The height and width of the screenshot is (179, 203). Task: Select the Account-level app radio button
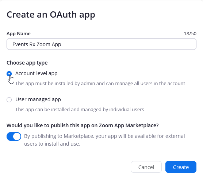click(9, 74)
